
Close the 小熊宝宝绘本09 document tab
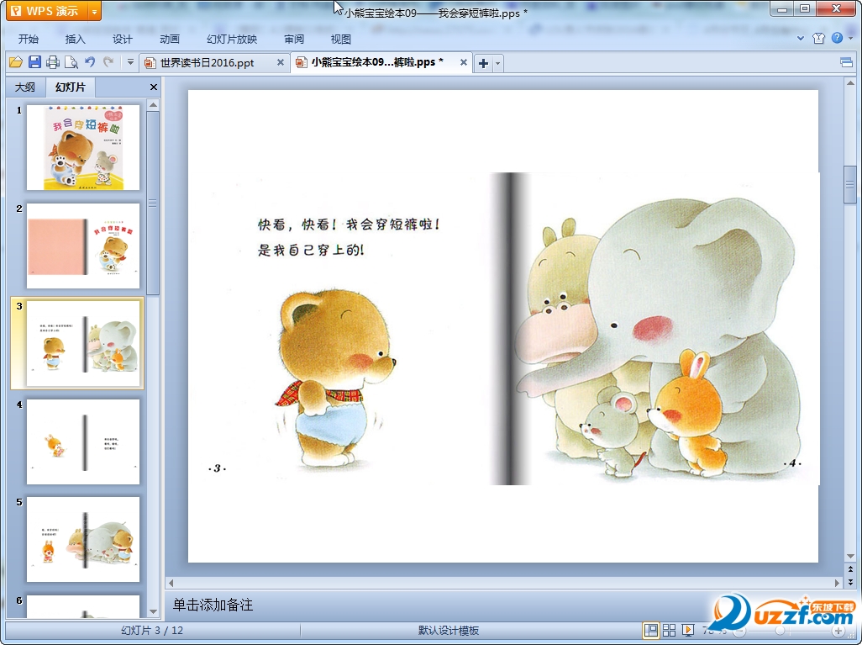[x=464, y=62]
